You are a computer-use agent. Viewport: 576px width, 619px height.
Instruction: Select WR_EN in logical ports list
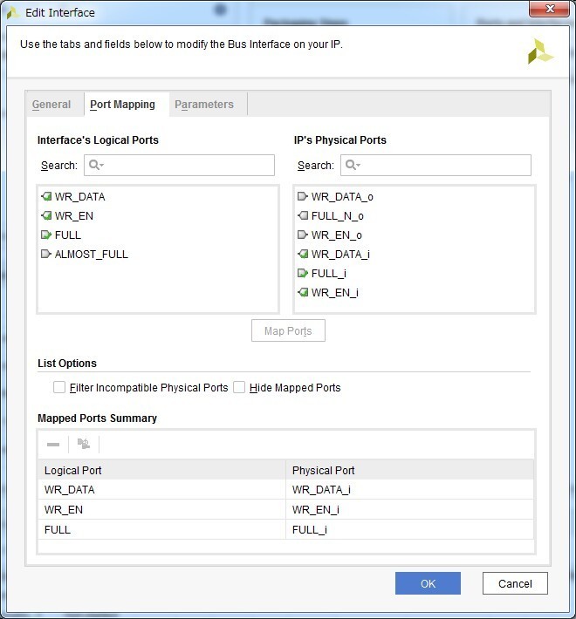pyautogui.click(x=74, y=216)
